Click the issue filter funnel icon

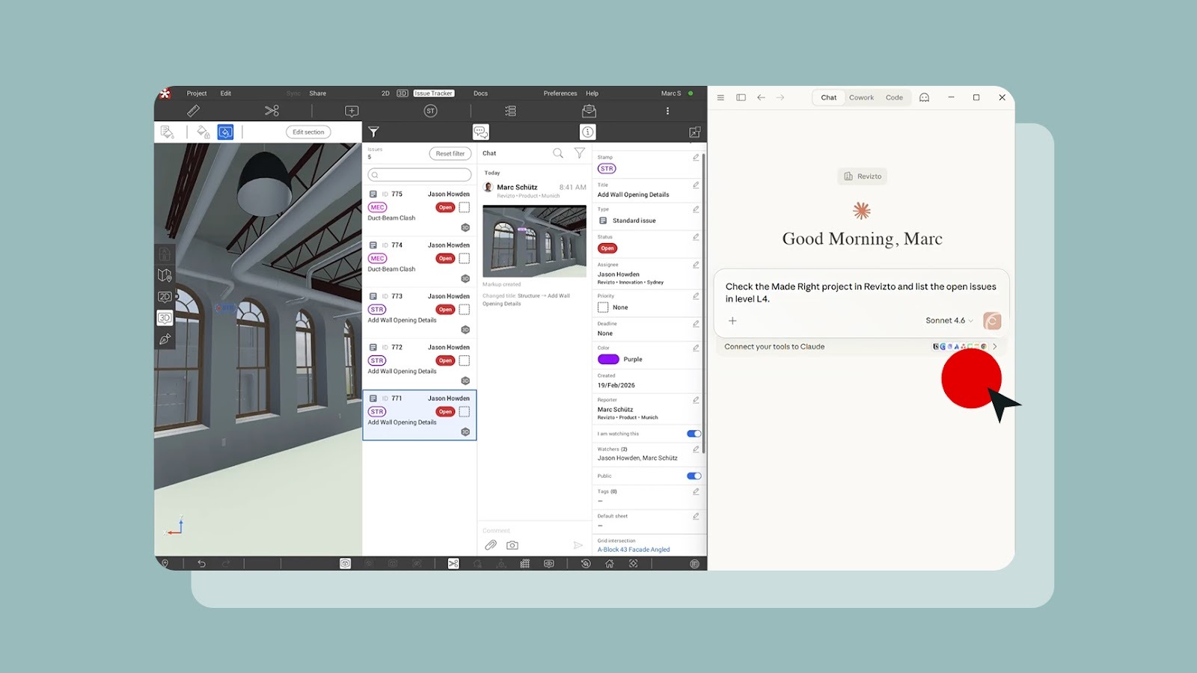(x=373, y=132)
